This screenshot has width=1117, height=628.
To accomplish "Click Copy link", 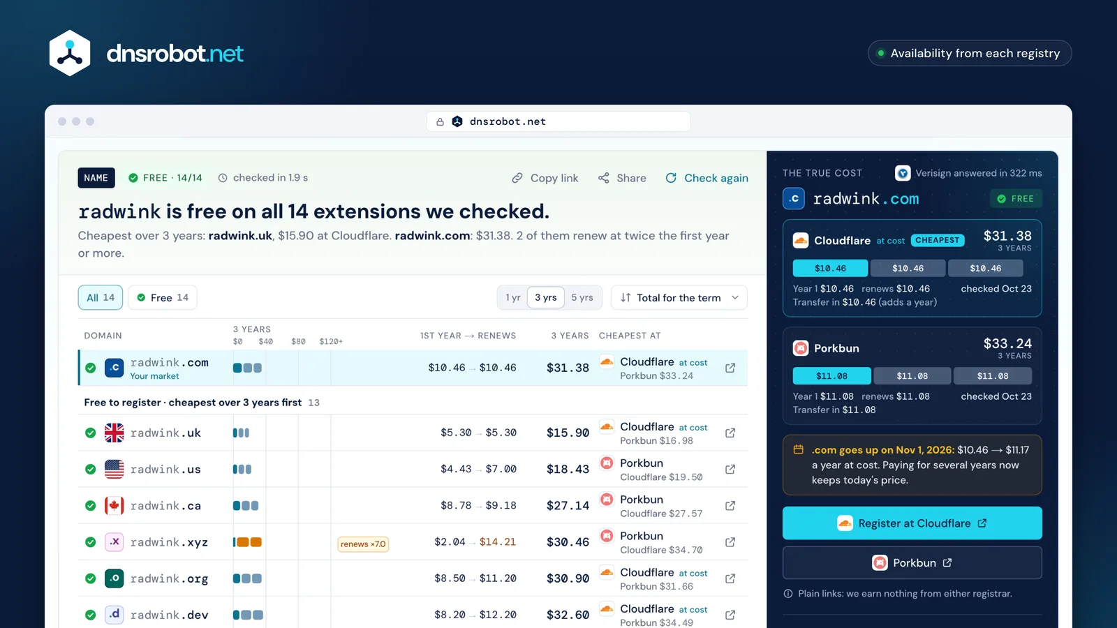I will click(x=545, y=178).
